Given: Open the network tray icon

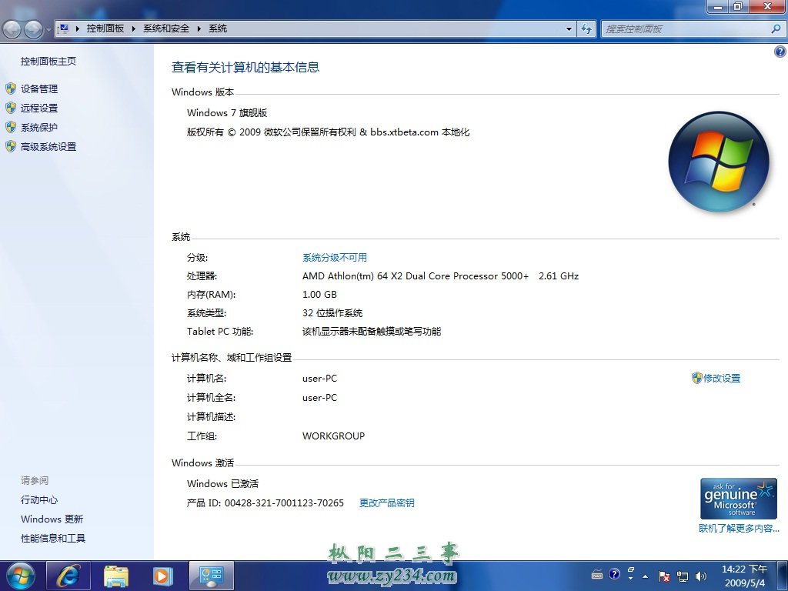Looking at the screenshot, I should [x=682, y=576].
